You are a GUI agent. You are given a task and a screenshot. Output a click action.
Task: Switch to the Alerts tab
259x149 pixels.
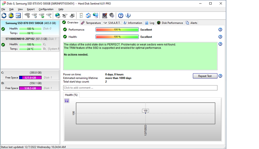191,23
